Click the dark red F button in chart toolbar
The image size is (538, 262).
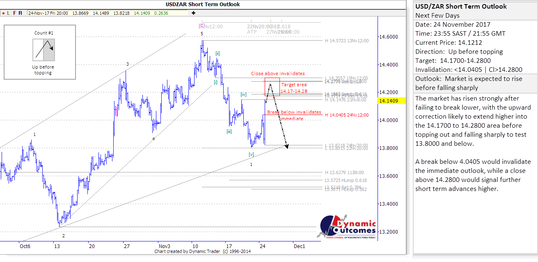point(15,13)
